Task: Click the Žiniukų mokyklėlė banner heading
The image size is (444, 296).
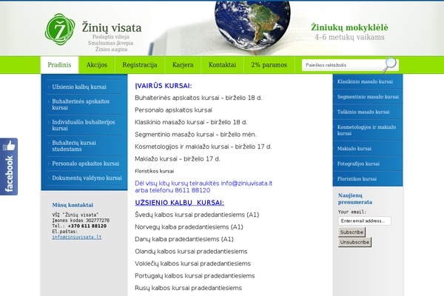Action: tap(349, 27)
